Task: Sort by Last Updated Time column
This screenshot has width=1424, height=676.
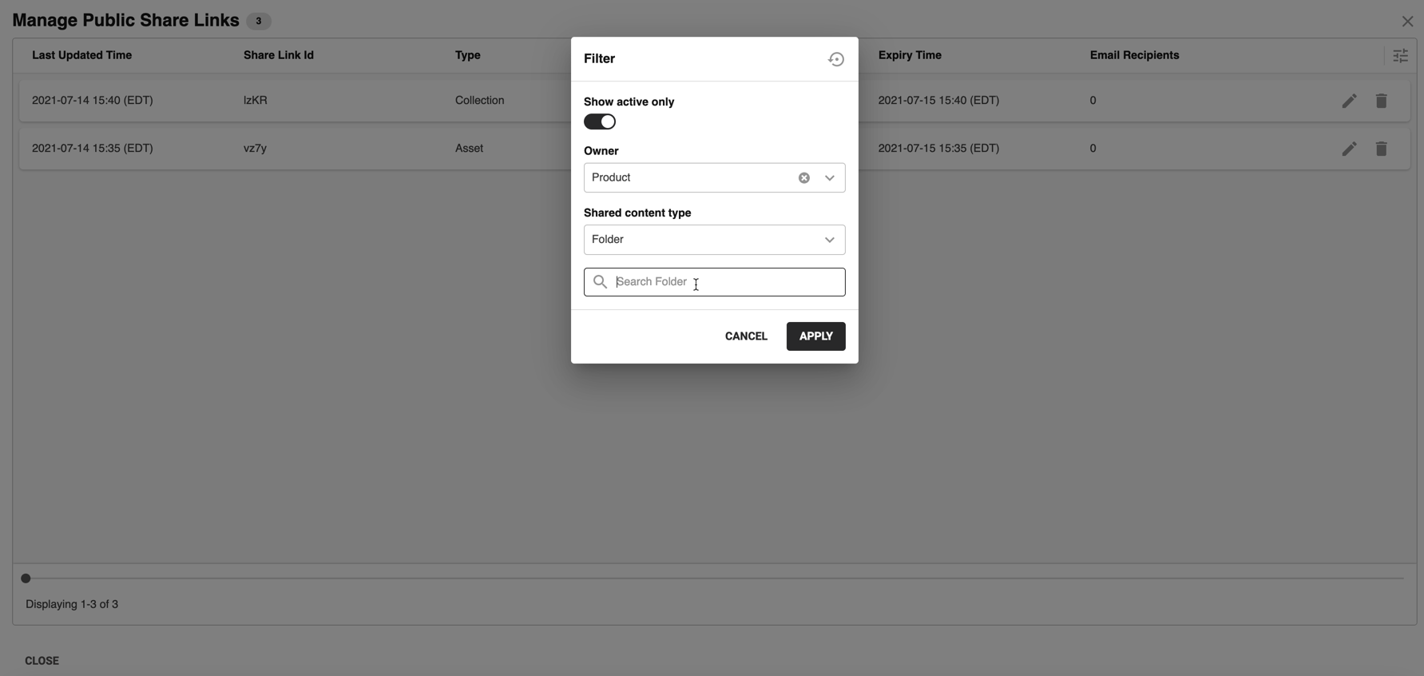Action: click(82, 55)
